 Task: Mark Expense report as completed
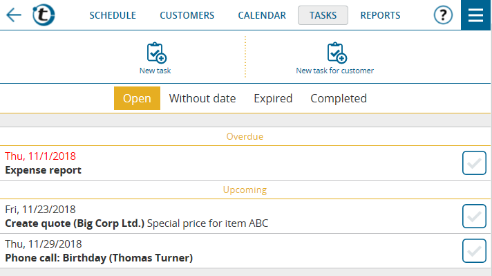[x=474, y=163]
